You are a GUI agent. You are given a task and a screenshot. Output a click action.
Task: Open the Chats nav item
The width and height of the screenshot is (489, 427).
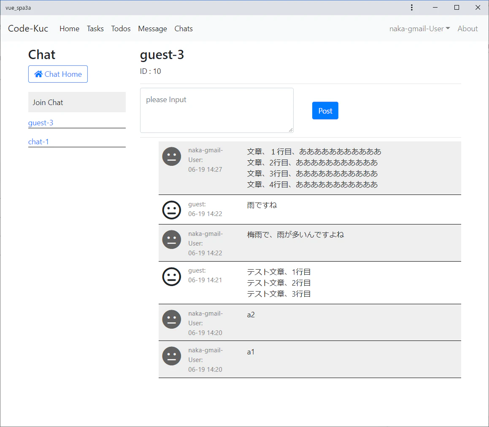pyautogui.click(x=184, y=29)
